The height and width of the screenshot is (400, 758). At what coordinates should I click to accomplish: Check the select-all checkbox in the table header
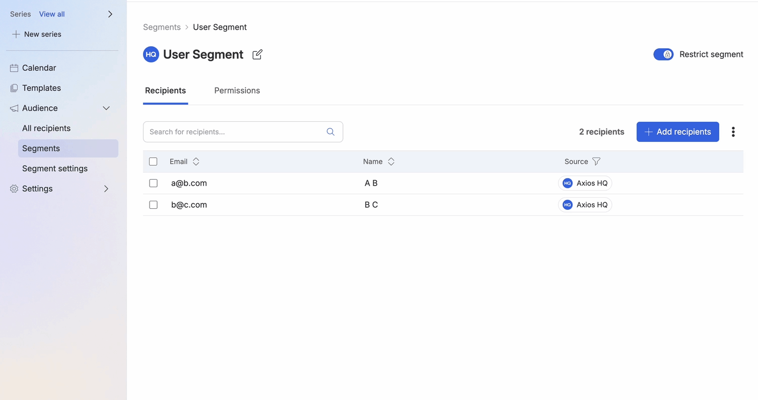pos(153,162)
